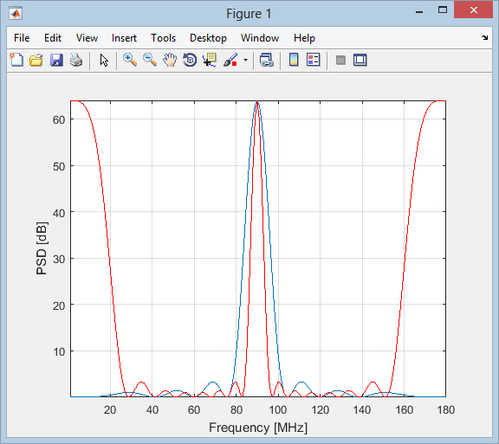Click the Hide Plot Tools icon
Viewport: 499px width, 444px height.
pos(340,60)
